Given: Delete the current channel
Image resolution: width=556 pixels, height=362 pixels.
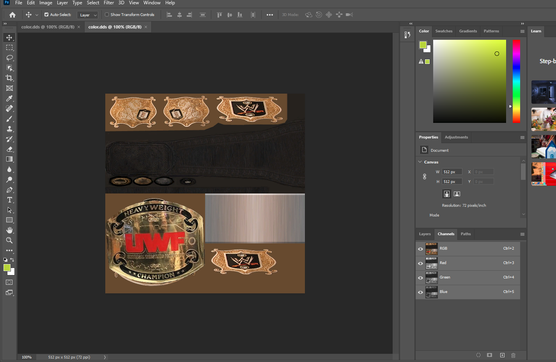Looking at the screenshot, I should pyautogui.click(x=513, y=355).
